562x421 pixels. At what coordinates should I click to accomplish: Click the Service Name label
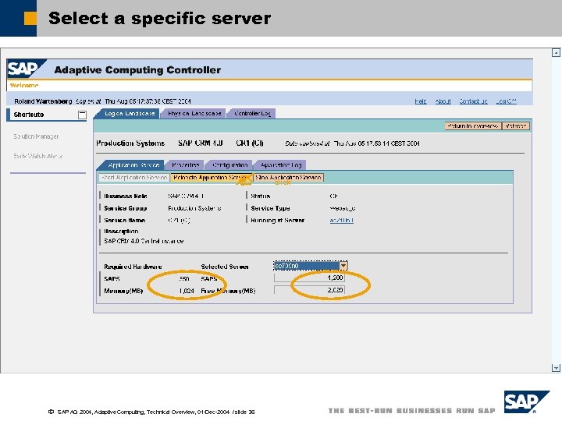pyautogui.click(x=125, y=220)
